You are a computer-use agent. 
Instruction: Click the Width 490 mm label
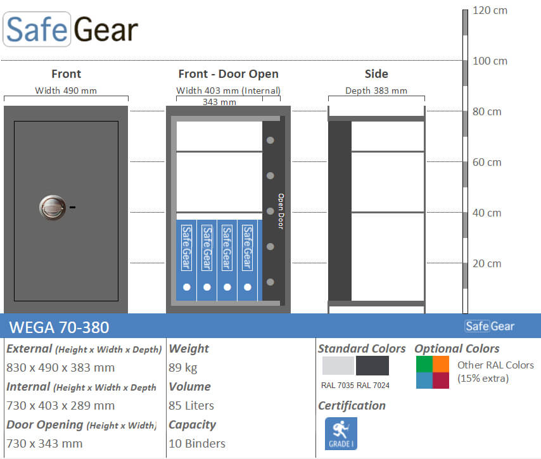point(66,91)
